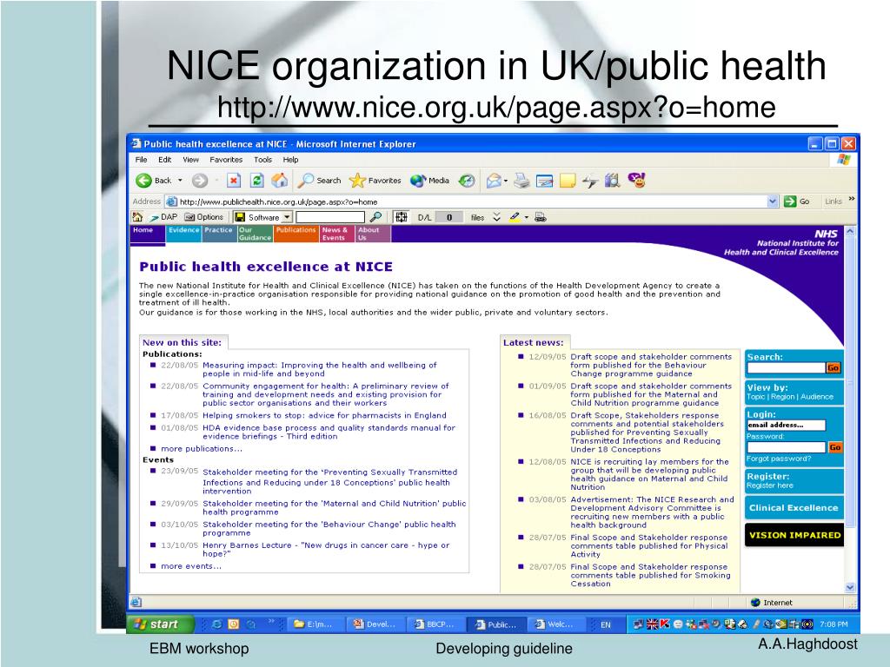
Task: Expand the Links toolbar chevron
Action: [852, 199]
